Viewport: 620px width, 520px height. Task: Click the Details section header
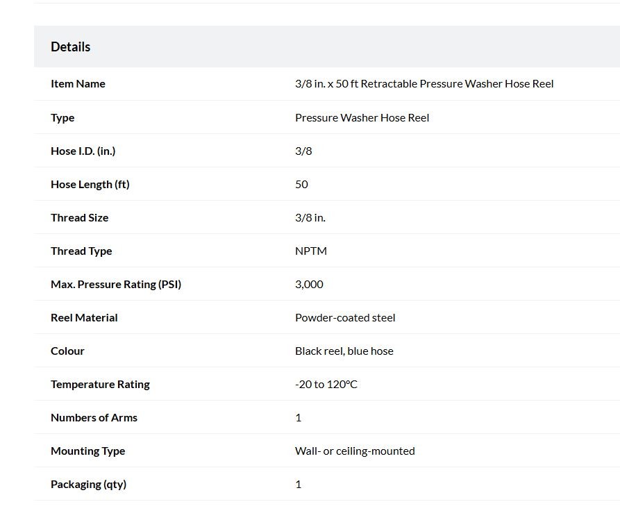[x=70, y=47]
